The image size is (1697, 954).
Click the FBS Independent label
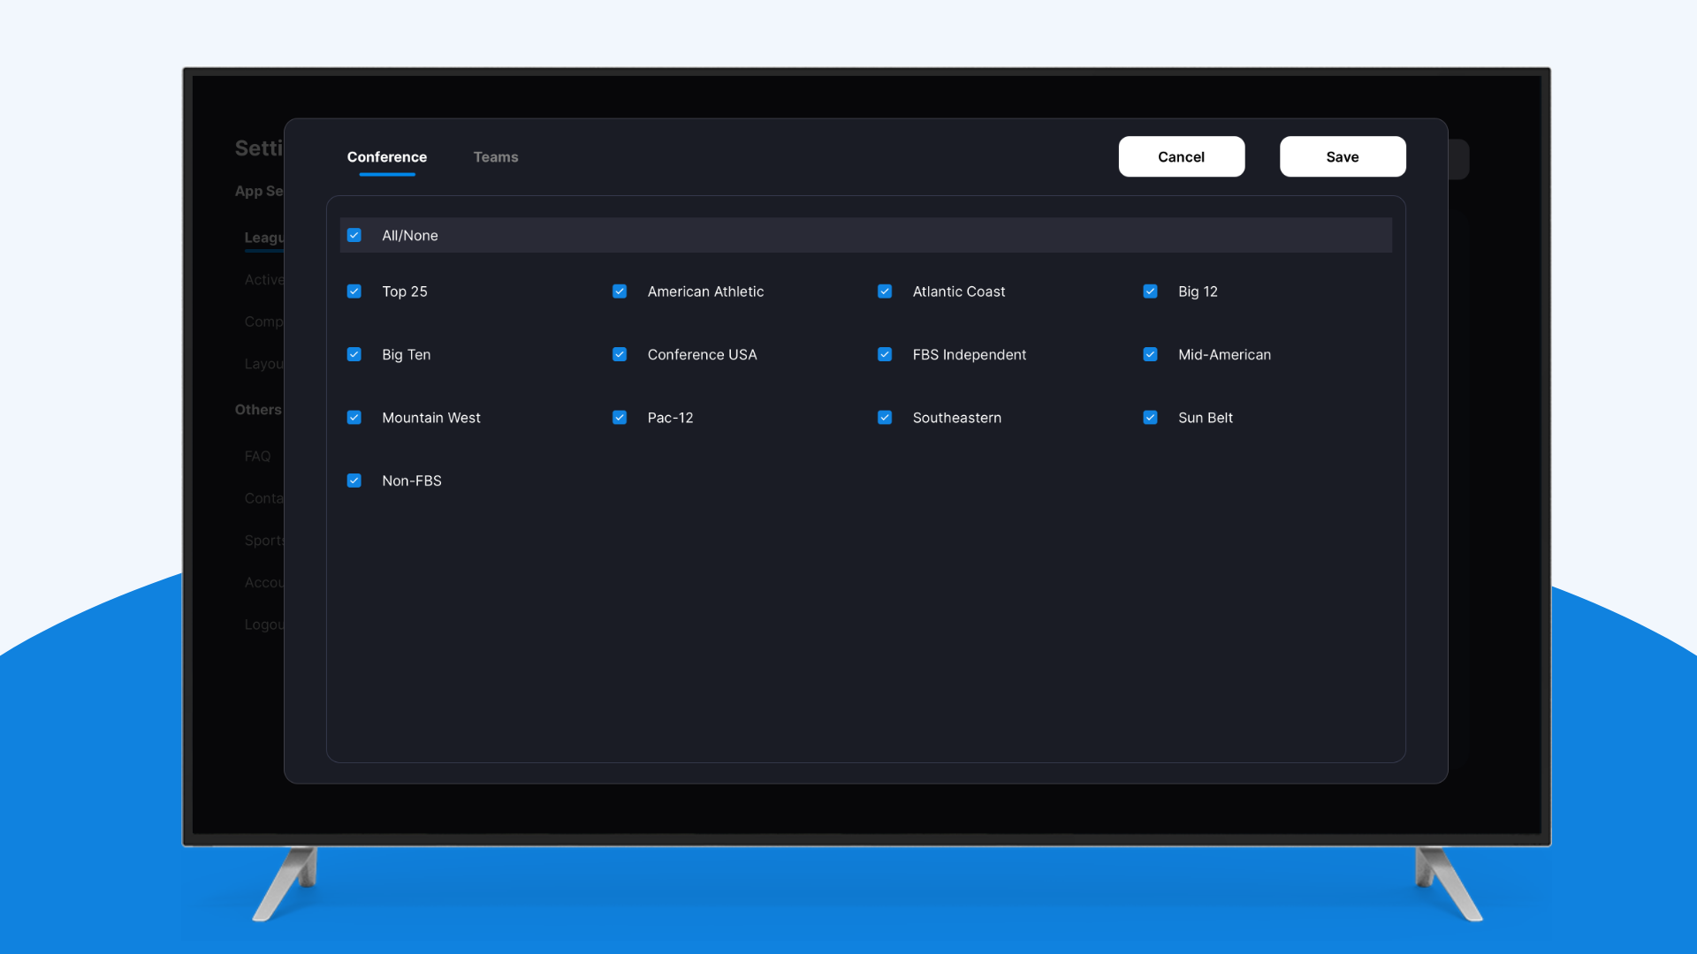(x=970, y=354)
